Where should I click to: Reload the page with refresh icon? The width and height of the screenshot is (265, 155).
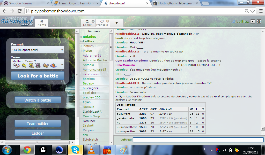[x=19, y=11]
